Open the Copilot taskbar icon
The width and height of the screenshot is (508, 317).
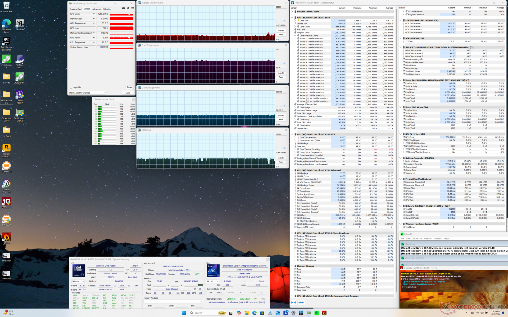[239, 313]
